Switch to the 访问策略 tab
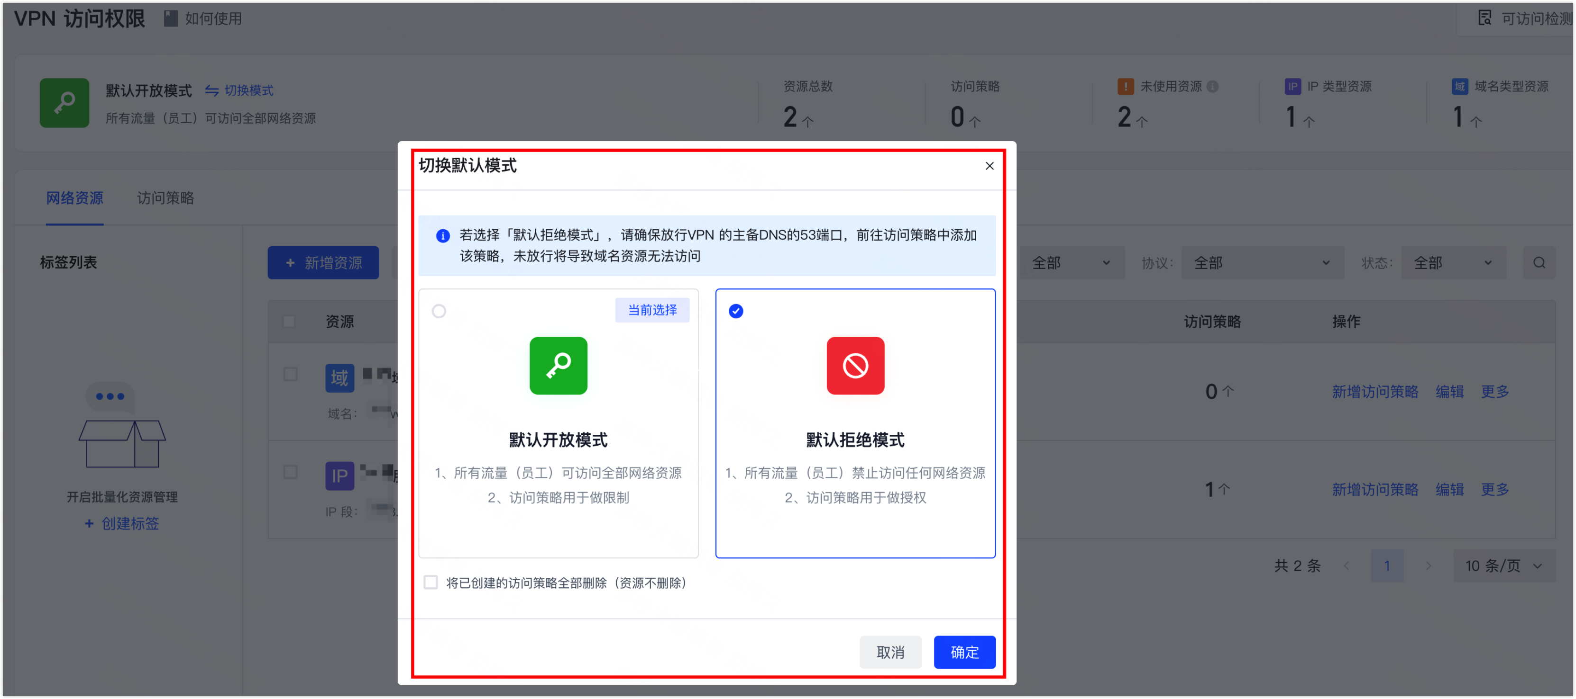The height and width of the screenshot is (699, 1576). pyautogui.click(x=165, y=197)
